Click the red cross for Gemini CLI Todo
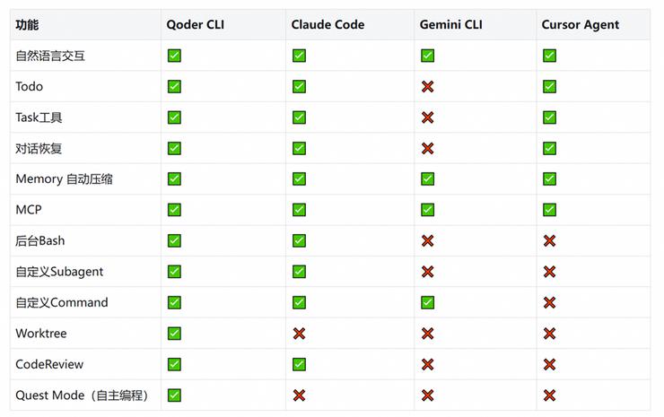This screenshot has height=417, width=664. coord(428,87)
